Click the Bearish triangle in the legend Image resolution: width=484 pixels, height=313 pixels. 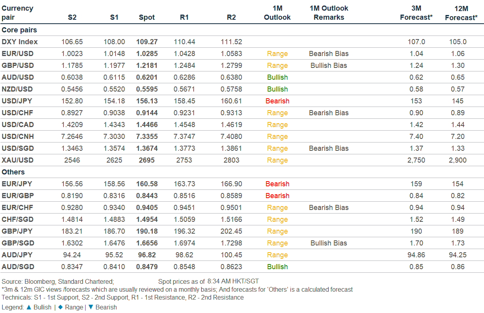coord(91,307)
